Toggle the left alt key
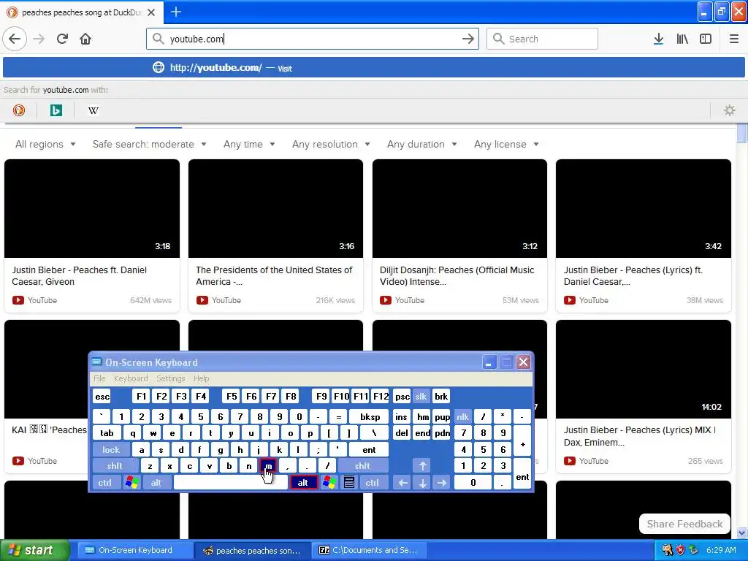 pos(156,483)
